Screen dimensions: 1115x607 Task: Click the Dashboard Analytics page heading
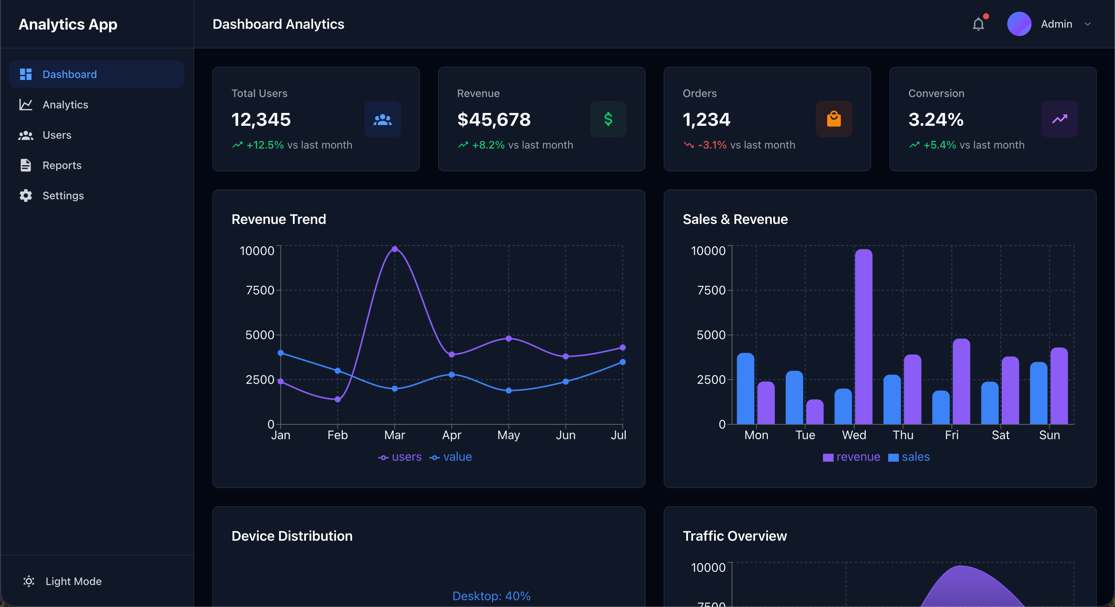(278, 24)
